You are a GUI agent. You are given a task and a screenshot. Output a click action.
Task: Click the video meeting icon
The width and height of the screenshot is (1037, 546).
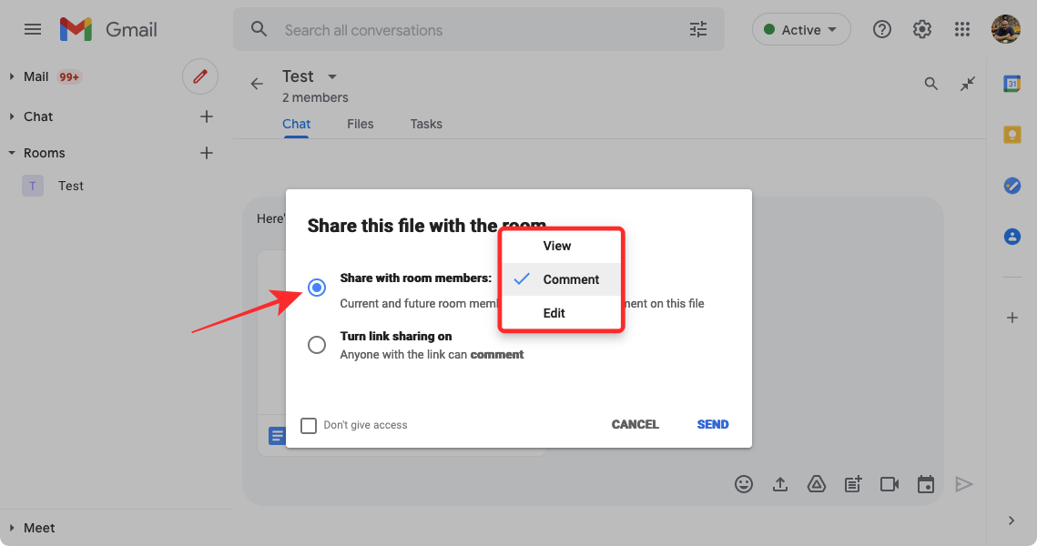pos(890,484)
